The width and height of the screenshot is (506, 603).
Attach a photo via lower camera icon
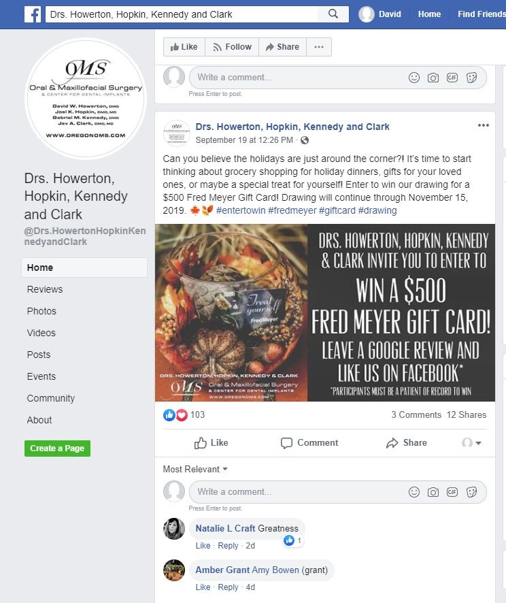(x=433, y=492)
